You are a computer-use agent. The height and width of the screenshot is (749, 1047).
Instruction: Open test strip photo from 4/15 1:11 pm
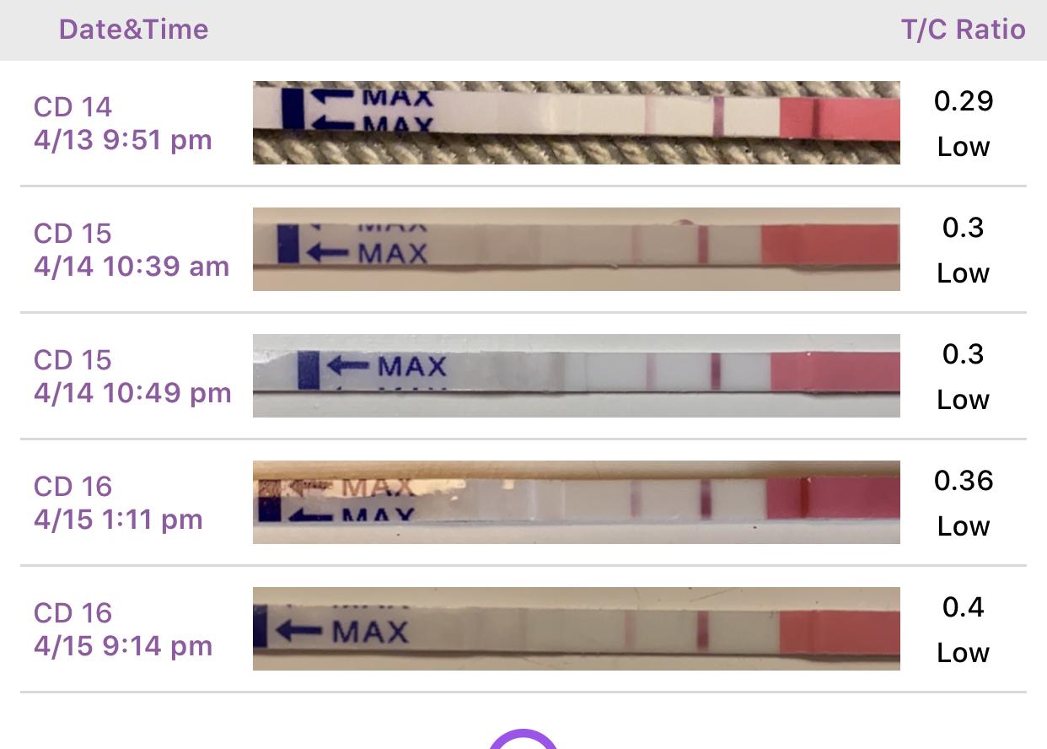(x=577, y=502)
